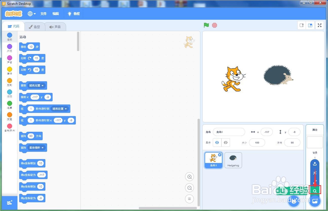This screenshot has width=328, height=211.
Task: Select the 外观 looks category
Action: point(10,48)
